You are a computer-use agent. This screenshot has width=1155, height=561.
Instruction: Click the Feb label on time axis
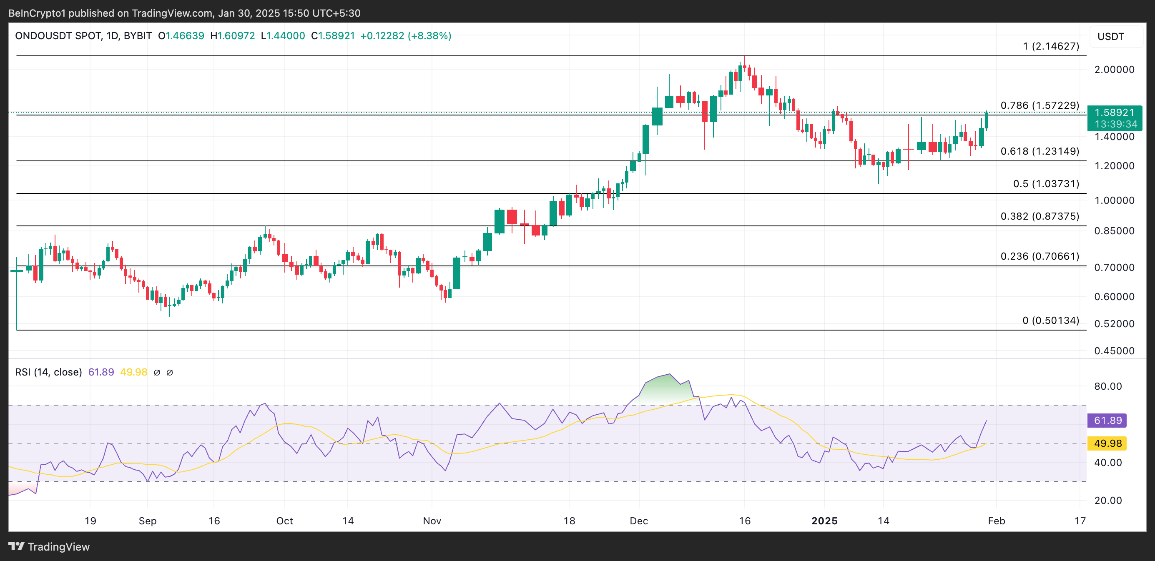(996, 521)
